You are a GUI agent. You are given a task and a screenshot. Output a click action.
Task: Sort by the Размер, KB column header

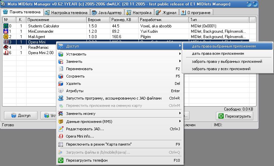(124, 20)
